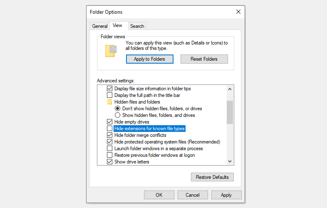Click the Cancel button

(x=193, y=195)
